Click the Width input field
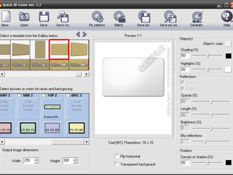Screen dimensions: 233x175 click(29, 160)
